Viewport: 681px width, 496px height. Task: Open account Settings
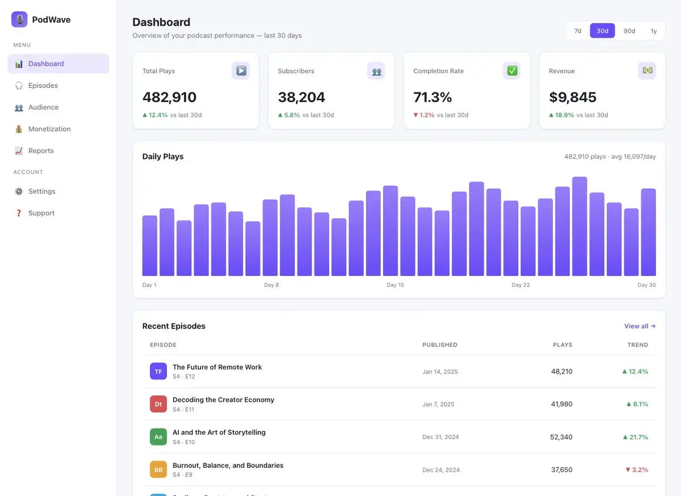pyautogui.click(x=58, y=192)
